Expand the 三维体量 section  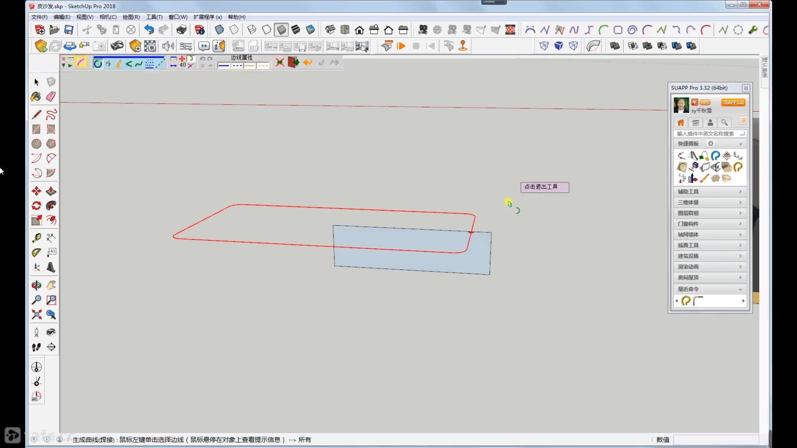click(710, 202)
